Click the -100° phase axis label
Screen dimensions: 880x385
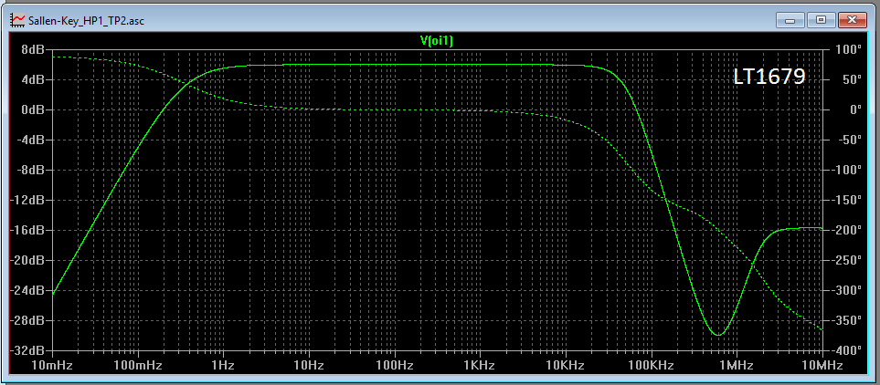(x=848, y=170)
